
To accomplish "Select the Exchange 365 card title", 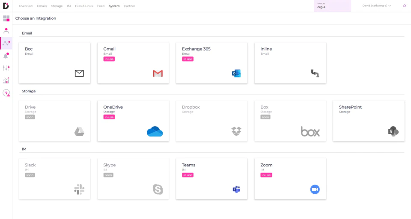I will point(196,49).
